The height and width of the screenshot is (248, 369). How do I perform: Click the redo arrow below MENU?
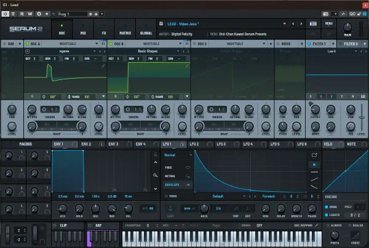click(x=329, y=34)
